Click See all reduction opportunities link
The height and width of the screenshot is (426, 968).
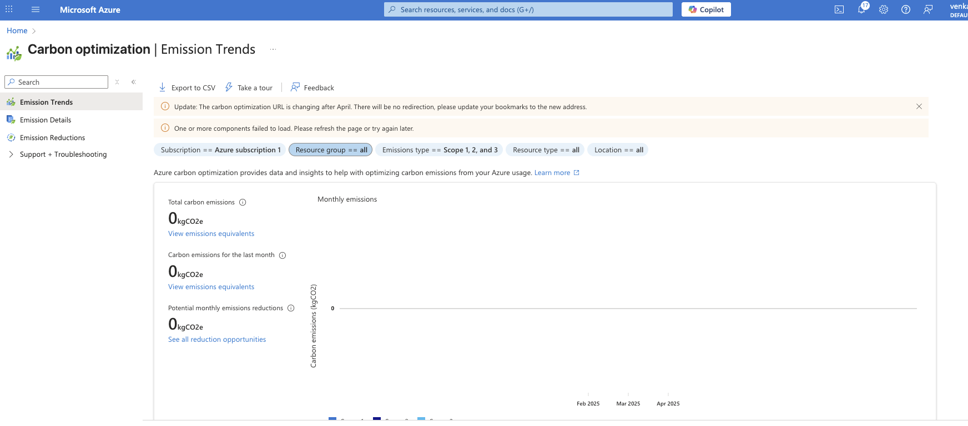tap(217, 340)
